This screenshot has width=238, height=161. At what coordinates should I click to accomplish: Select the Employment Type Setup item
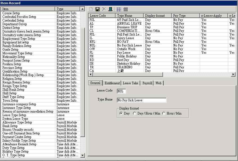(x=40, y=39)
